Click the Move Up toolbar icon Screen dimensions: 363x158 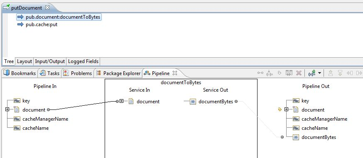[x=331, y=73]
